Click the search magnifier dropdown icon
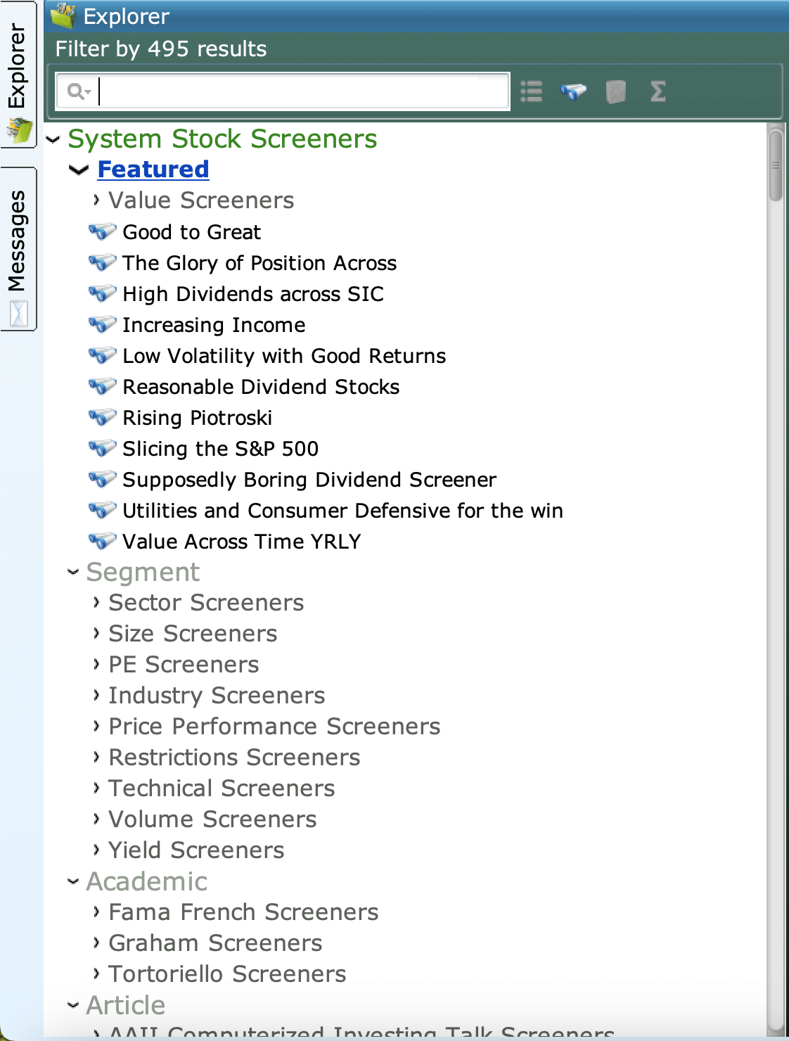 click(x=79, y=91)
